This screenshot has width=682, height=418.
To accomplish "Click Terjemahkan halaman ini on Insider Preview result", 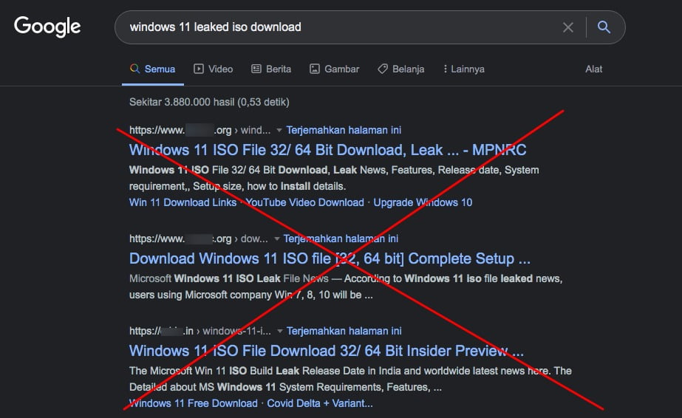I will [344, 331].
